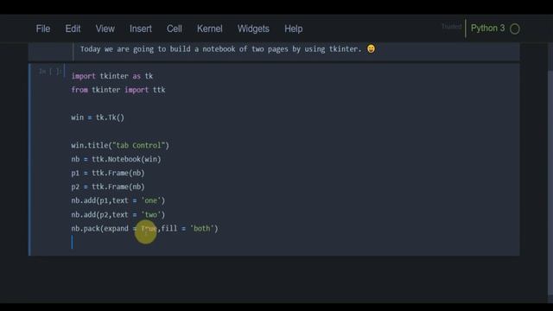
Task: Click the 'win = tk.Tk()' line
Action: pyautogui.click(x=98, y=117)
